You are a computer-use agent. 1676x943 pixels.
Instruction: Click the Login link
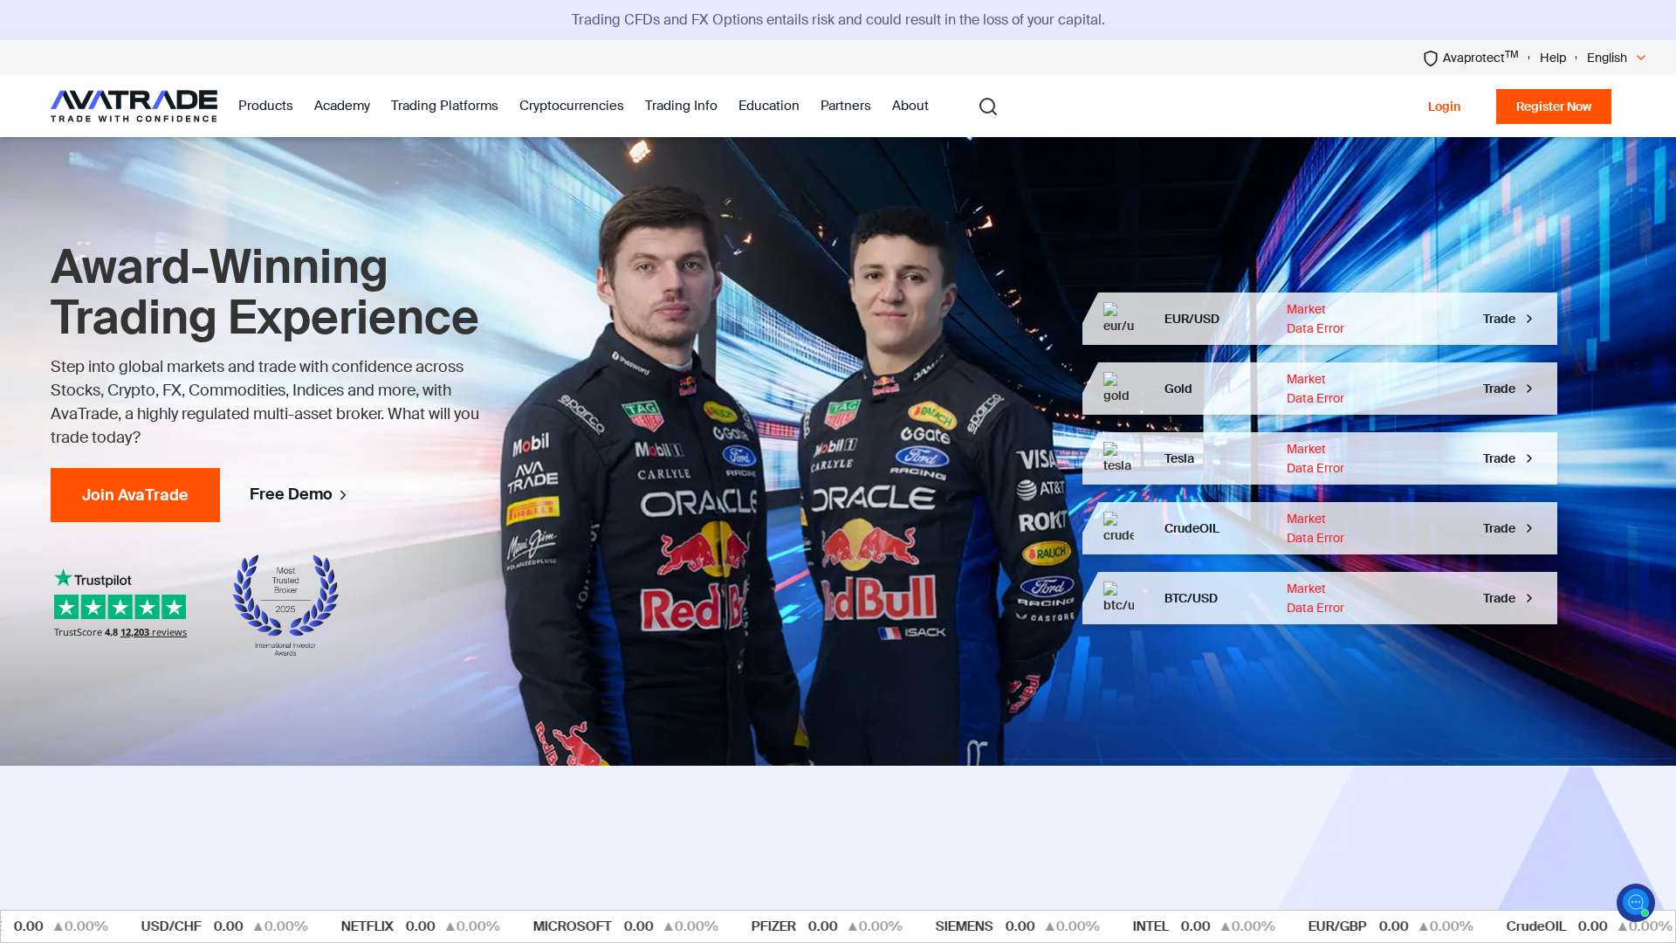(x=1444, y=107)
